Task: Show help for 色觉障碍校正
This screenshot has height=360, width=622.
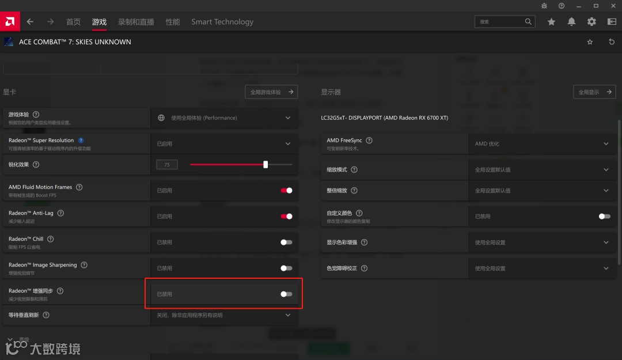Action: click(x=364, y=268)
